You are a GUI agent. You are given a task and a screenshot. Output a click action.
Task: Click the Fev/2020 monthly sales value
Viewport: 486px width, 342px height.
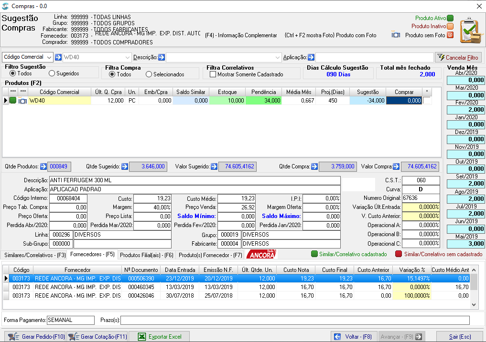click(x=466, y=110)
